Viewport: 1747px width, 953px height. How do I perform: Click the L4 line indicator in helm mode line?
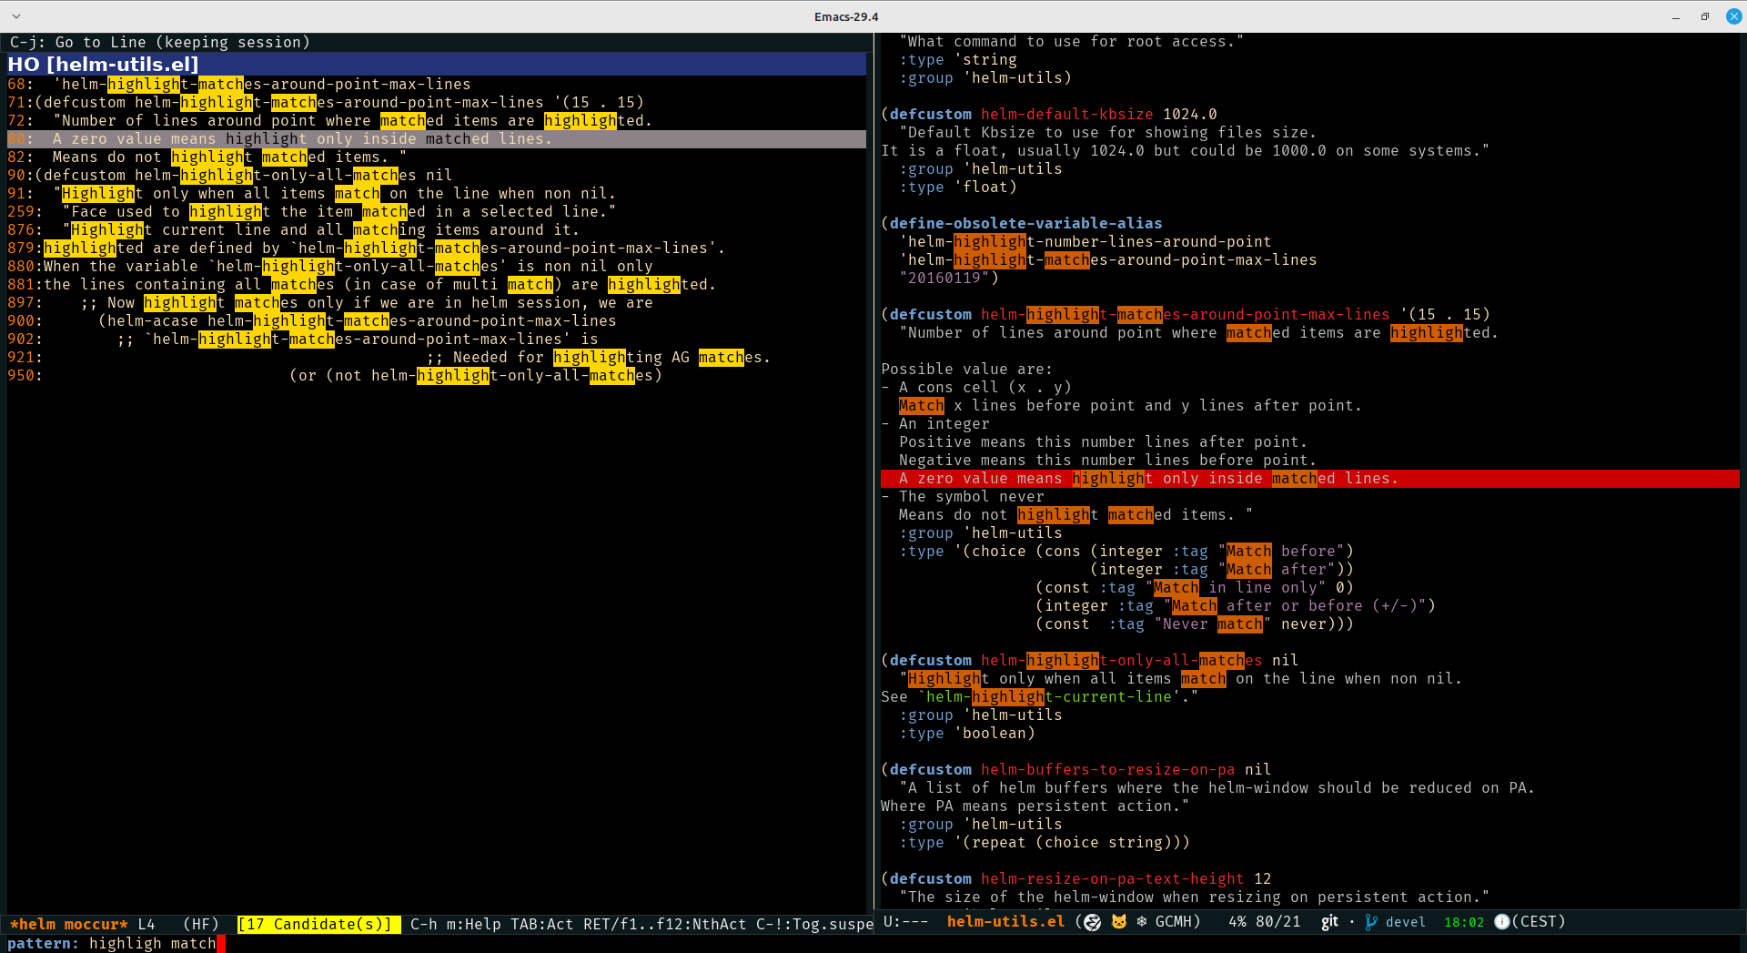coord(146,924)
